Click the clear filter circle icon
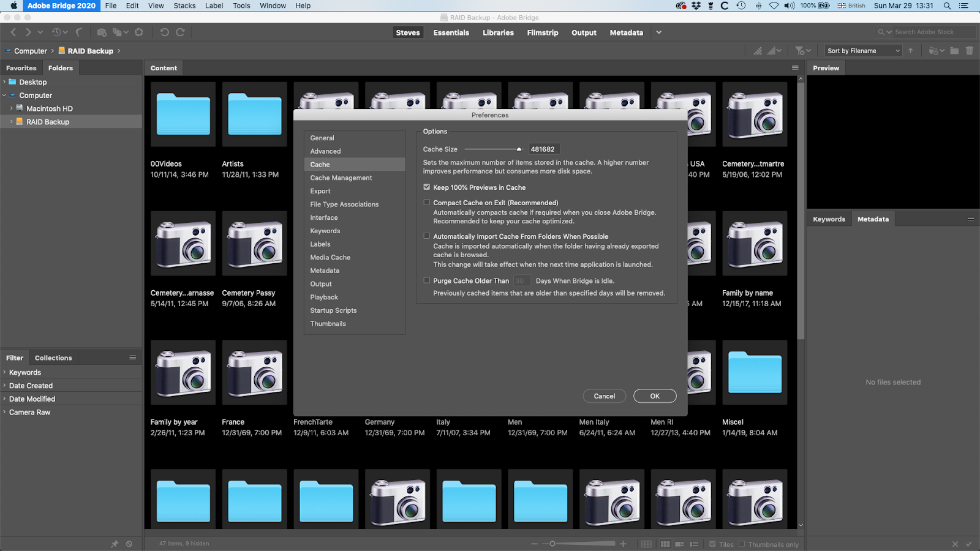The image size is (980, 551). (129, 544)
